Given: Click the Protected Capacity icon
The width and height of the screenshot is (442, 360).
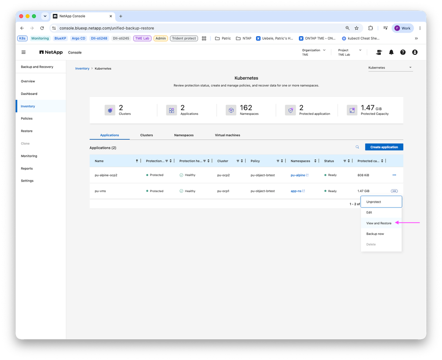Looking at the screenshot, I should (352, 110).
